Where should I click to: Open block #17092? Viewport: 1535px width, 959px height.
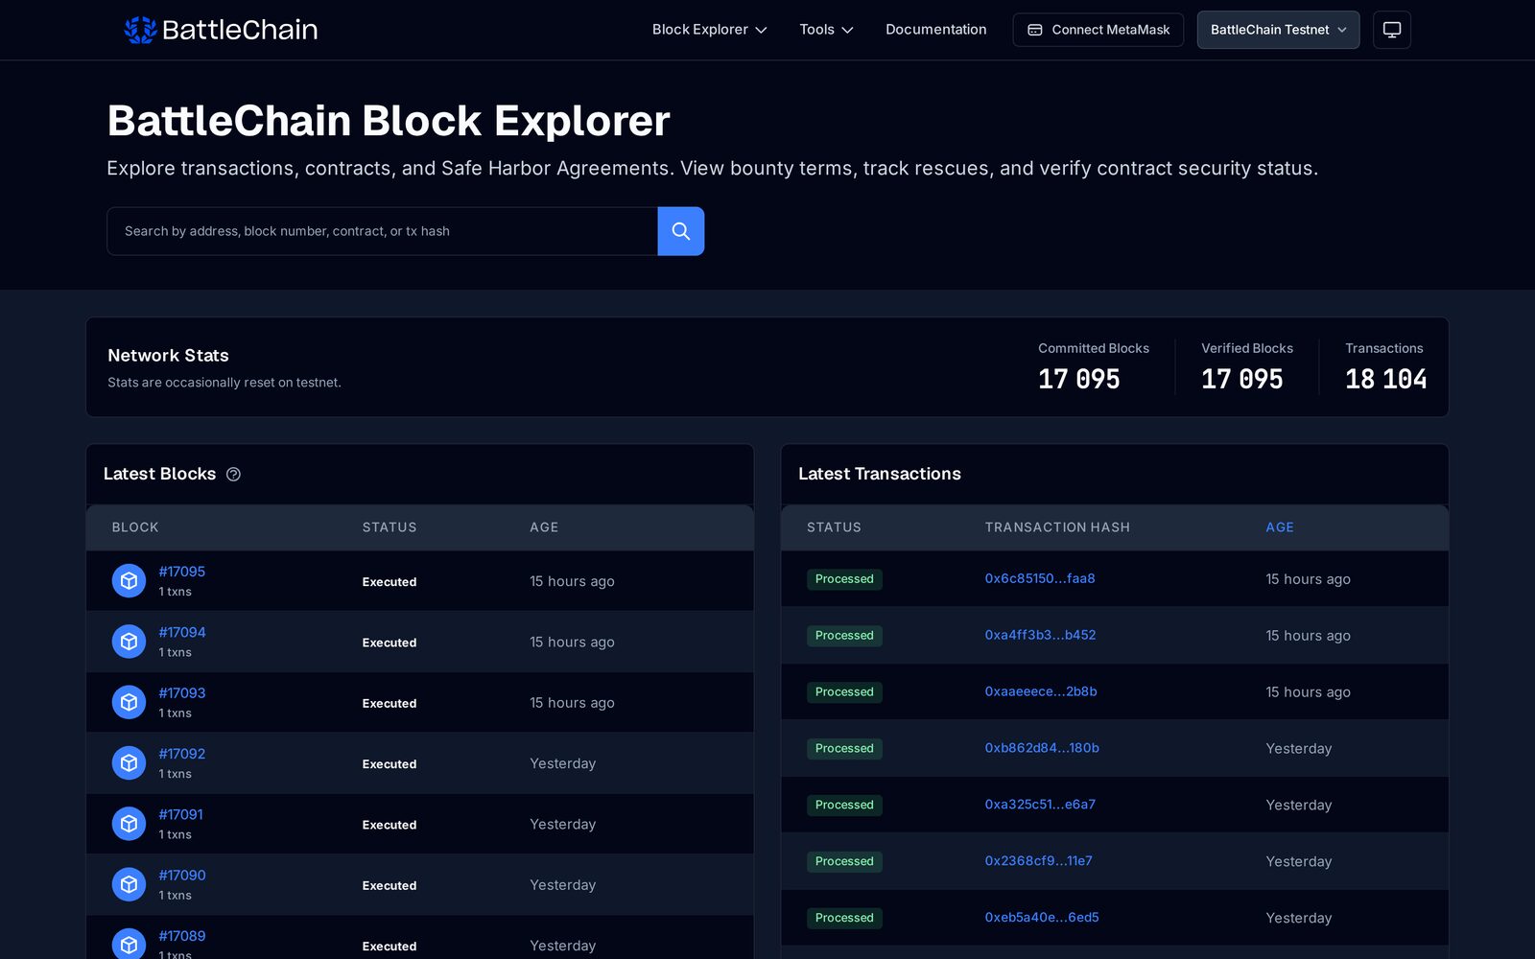coord(182,754)
